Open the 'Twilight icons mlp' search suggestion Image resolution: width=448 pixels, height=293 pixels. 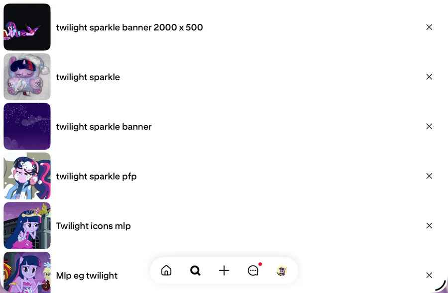coord(93,226)
